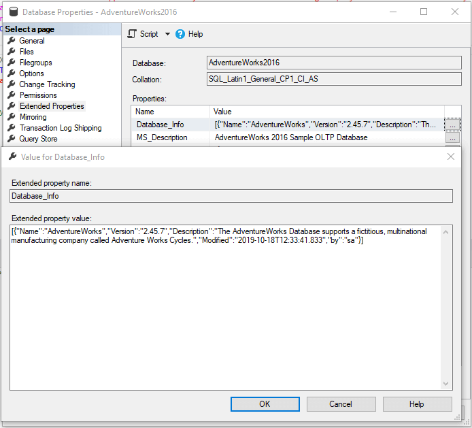Image resolution: width=472 pixels, height=428 pixels.
Task: Click the Script toolbar button
Action: (x=143, y=34)
